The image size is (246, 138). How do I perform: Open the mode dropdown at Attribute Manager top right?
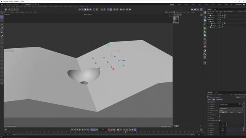tap(240, 97)
